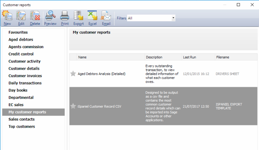Select iSpaniel Customer Record CSV report name

pos(99,106)
